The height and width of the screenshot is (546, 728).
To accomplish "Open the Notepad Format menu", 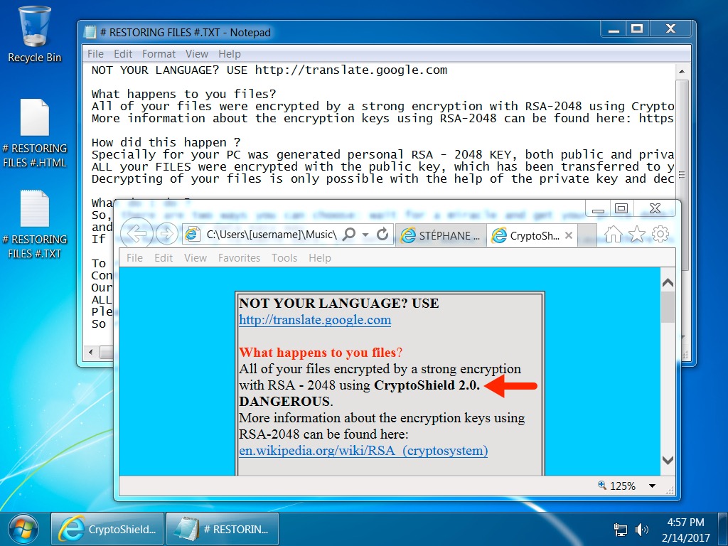I will point(159,54).
